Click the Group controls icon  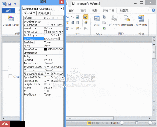(86, 28)
